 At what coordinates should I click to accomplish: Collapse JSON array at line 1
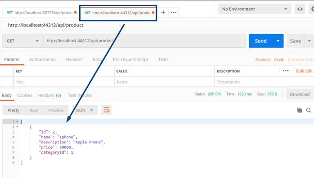17,122
